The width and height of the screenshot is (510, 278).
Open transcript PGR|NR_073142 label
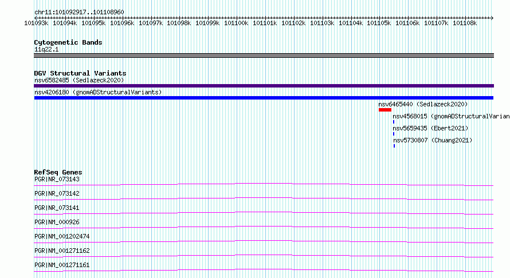pyautogui.click(x=57, y=193)
